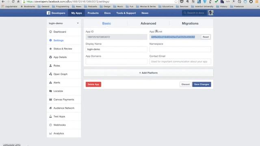The height and width of the screenshot is (146, 260).
Task: Reload the page with refresh icon
Action: point(13,2)
